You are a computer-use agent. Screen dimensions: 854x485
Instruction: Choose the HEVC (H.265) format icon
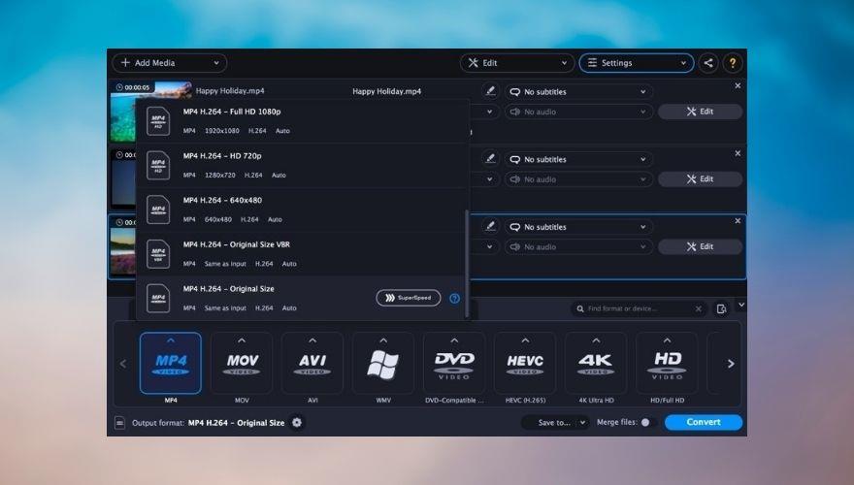pos(524,363)
